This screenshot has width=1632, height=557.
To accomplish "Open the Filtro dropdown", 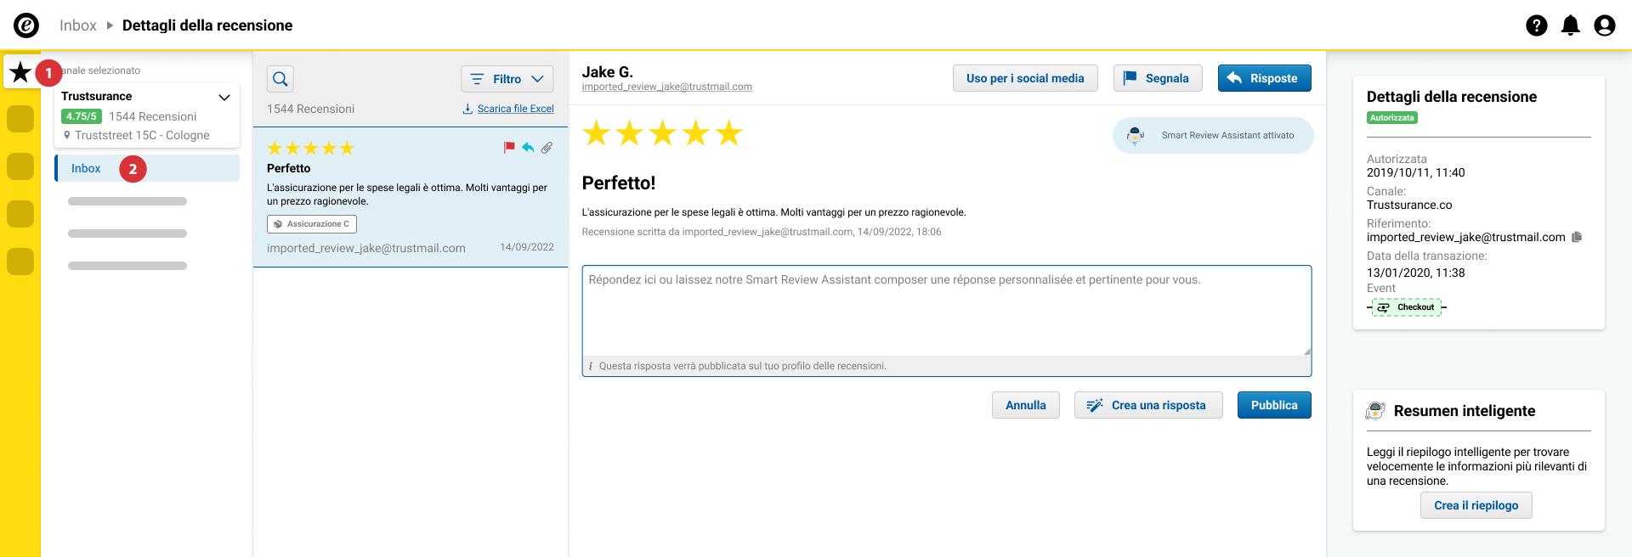I will [x=507, y=79].
